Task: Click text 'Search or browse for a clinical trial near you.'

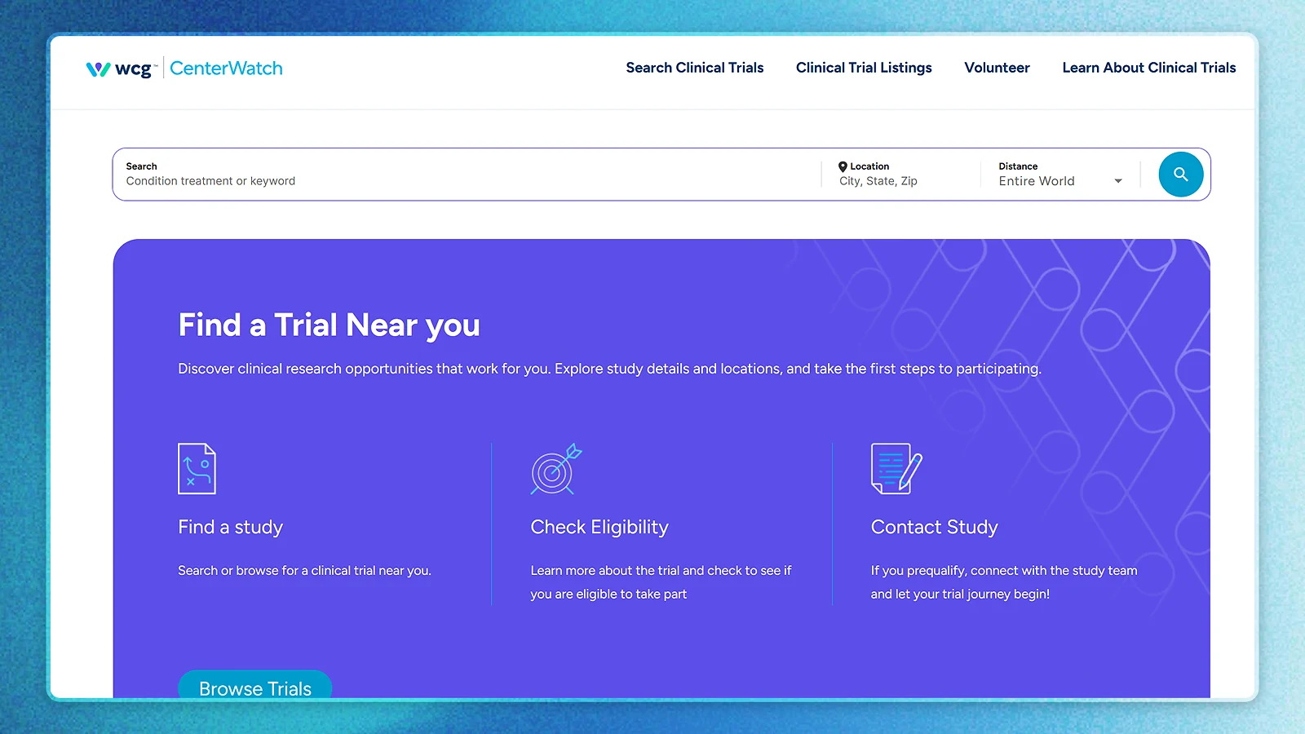Action: click(304, 571)
